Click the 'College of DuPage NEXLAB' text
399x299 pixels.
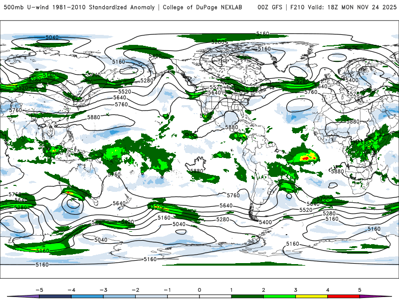point(202,7)
